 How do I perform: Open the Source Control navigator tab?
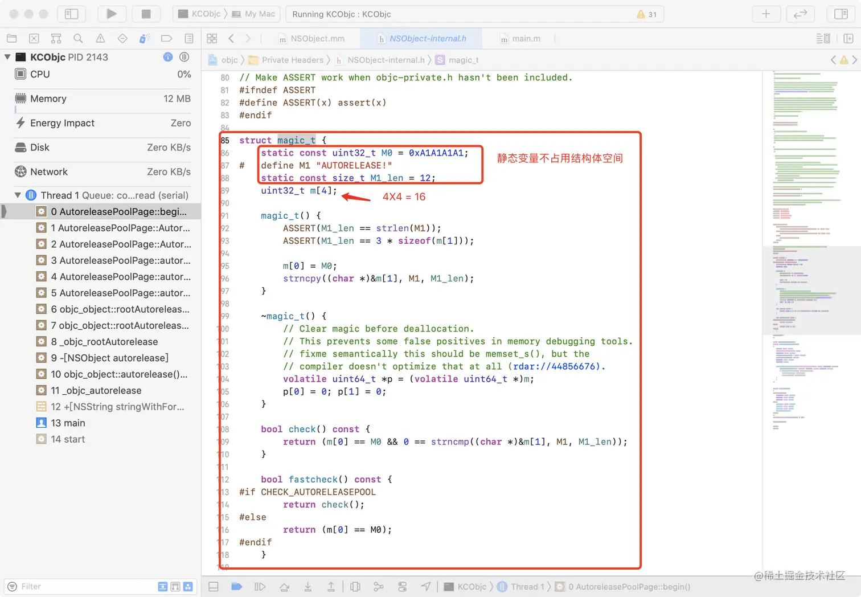34,39
